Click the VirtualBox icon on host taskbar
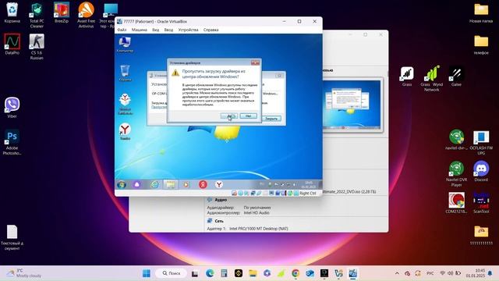The image size is (499, 281). coord(352,273)
